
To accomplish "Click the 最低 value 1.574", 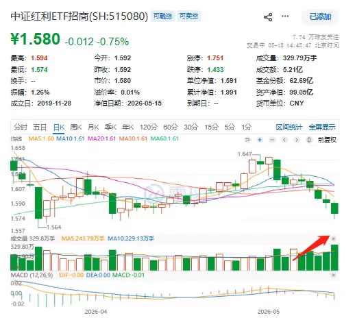I will (39, 69).
